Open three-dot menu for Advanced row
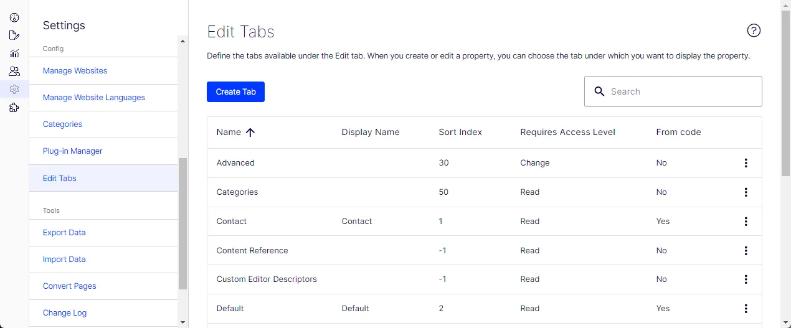791x328 pixels. point(746,163)
